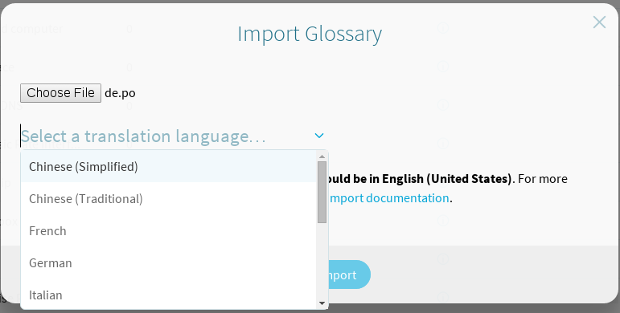Image resolution: width=620 pixels, height=313 pixels.
Task: Select Chinese (Traditional) from the list
Action: 169,198
